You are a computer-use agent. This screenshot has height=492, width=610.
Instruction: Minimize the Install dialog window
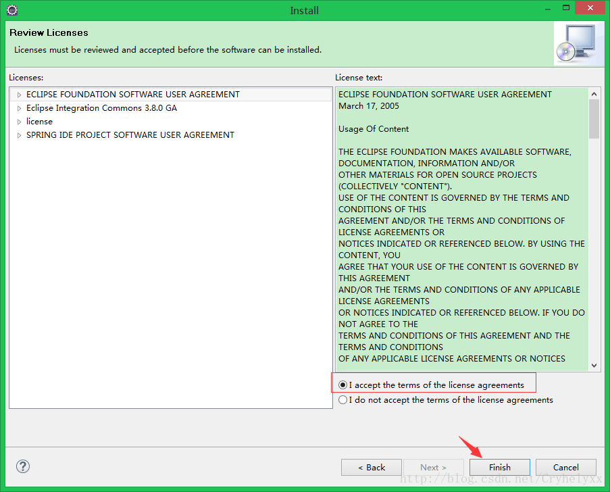click(548, 9)
